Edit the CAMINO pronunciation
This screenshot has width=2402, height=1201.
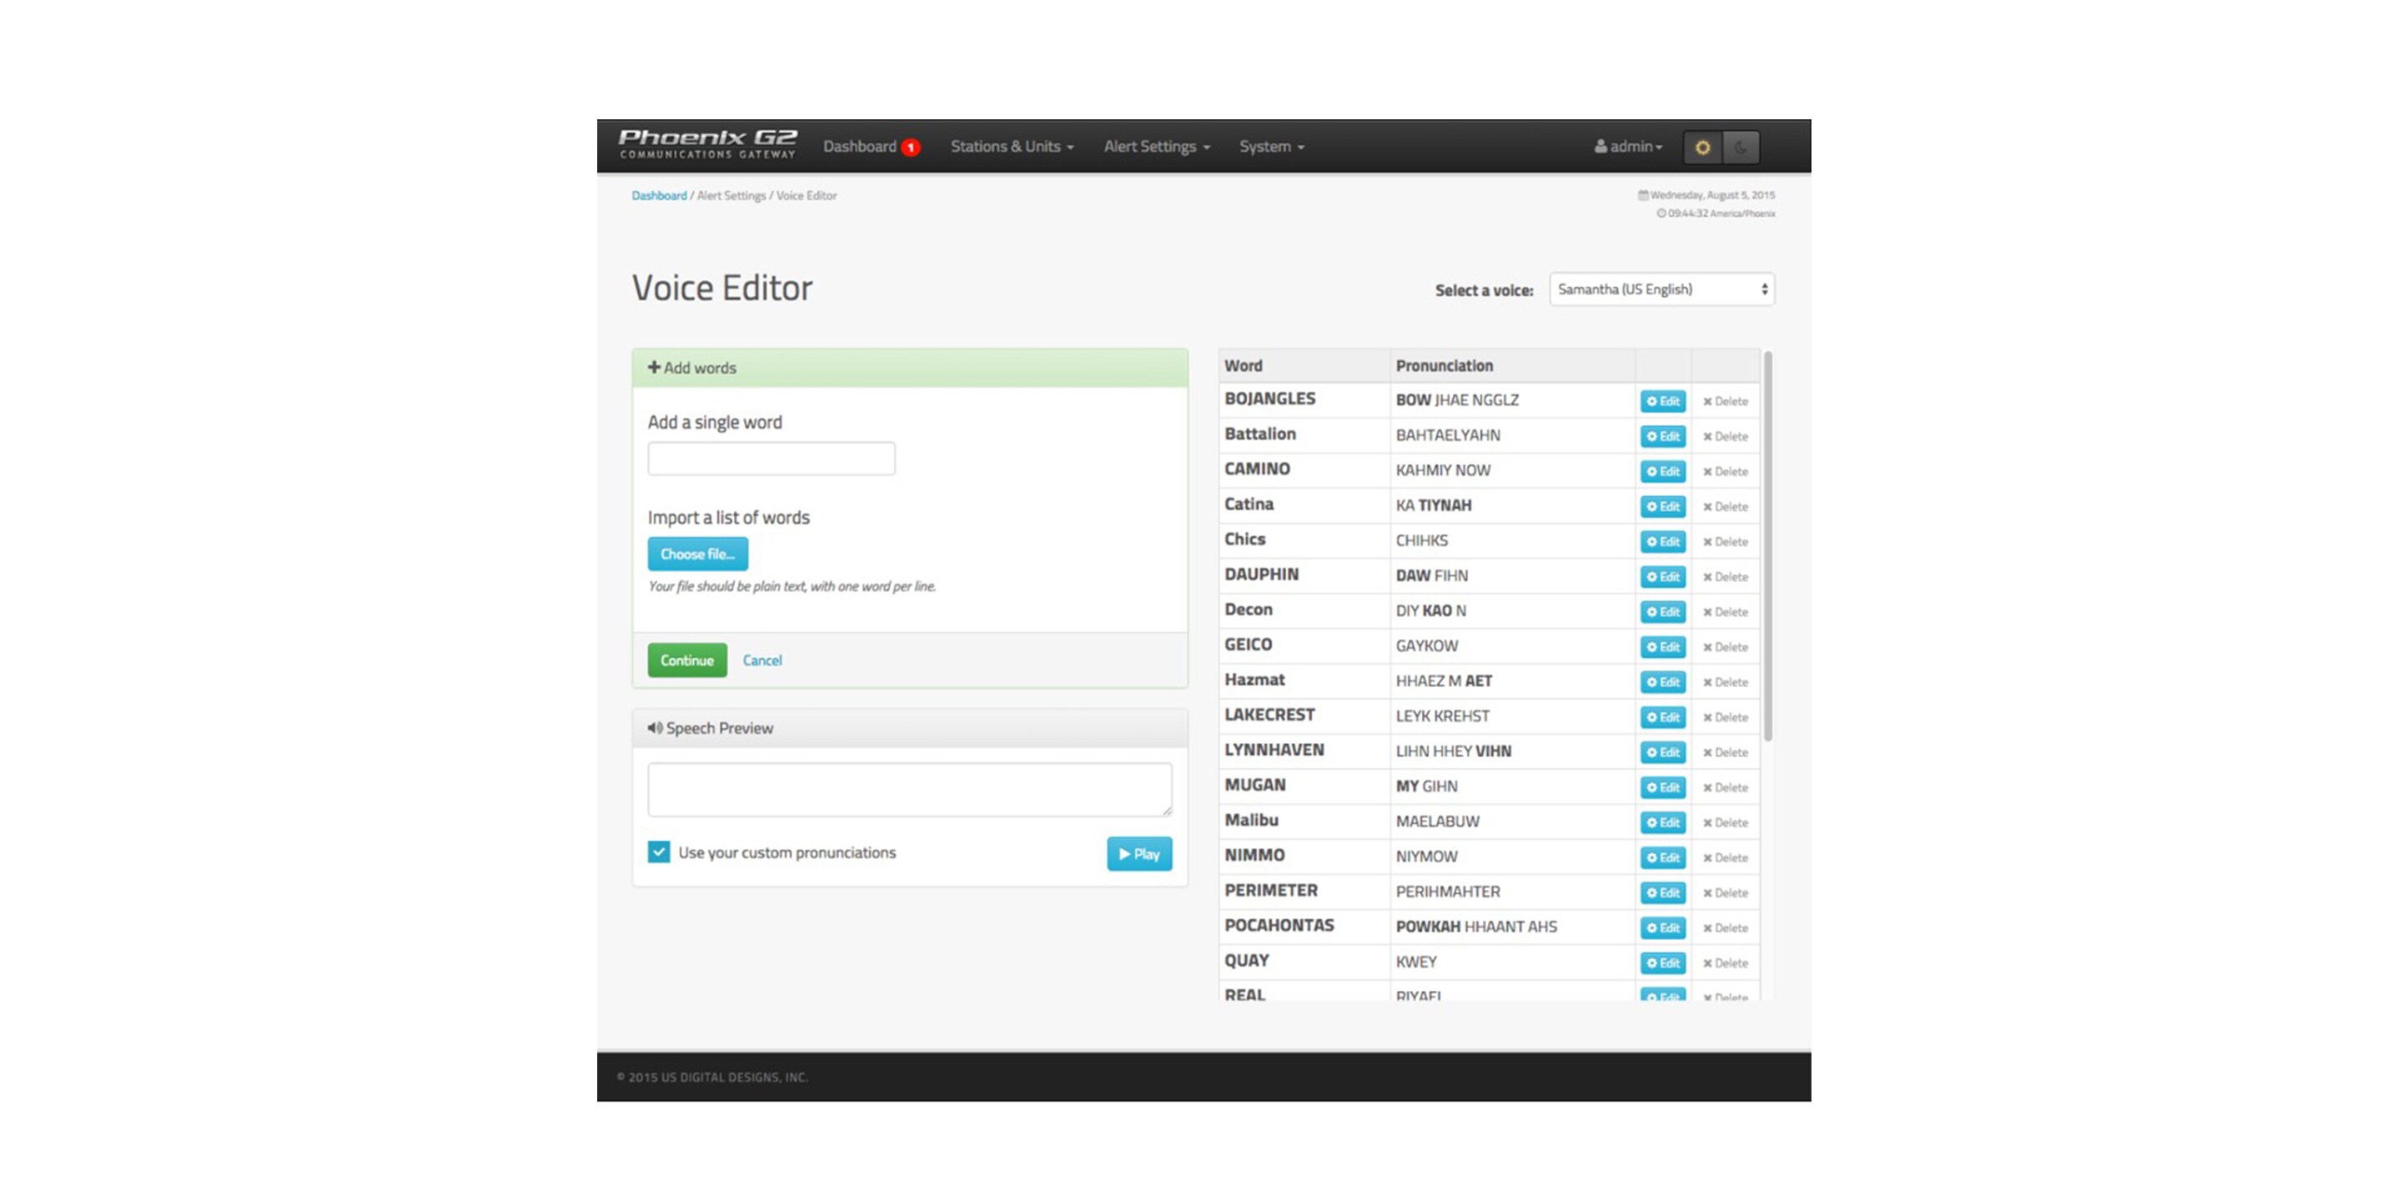(x=1662, y=472)
